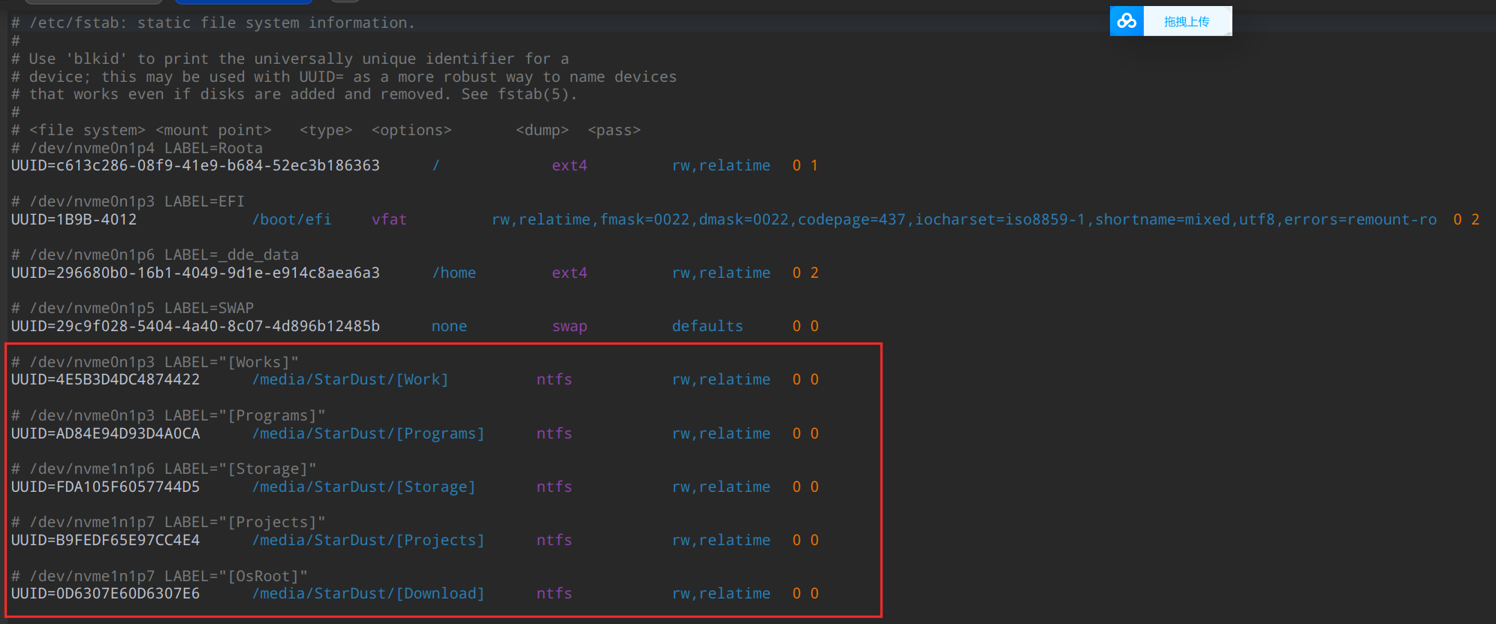The width and height of the screenshot is (1496, 624).
Task: Place cursor on the /boot/efi mount point
Action: [291, 219]
